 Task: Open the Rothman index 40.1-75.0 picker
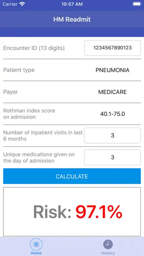coord(112,114)
